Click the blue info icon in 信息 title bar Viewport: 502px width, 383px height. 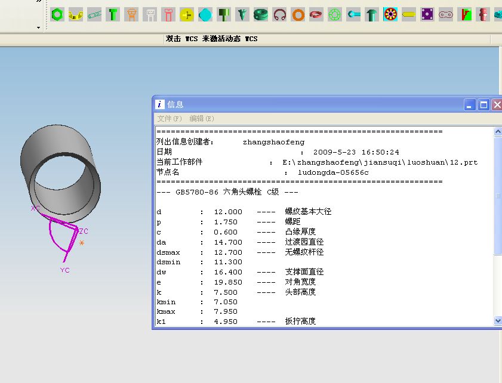coord(160,104)
